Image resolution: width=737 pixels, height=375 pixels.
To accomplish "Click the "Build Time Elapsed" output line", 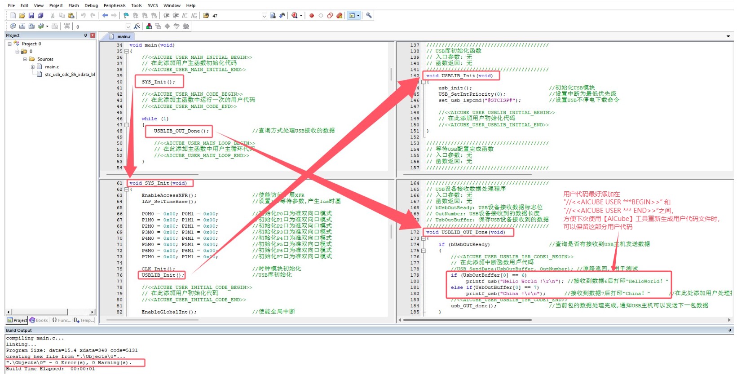I will tap(51, 369).
